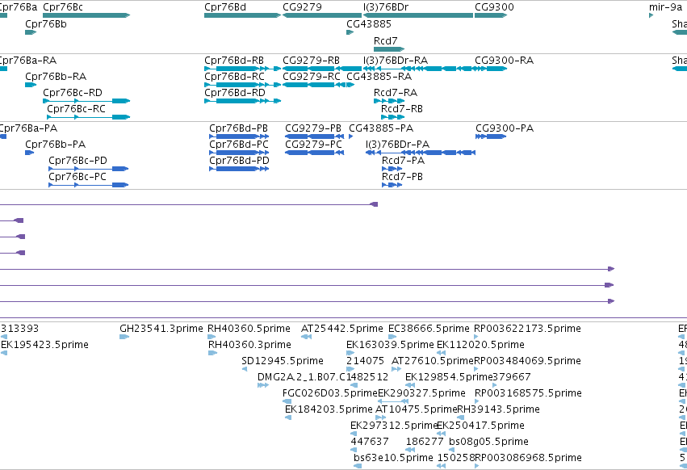Open the l(3)76BDr gene label
This screenshot has height=470, width=687.
pos(386,7)
